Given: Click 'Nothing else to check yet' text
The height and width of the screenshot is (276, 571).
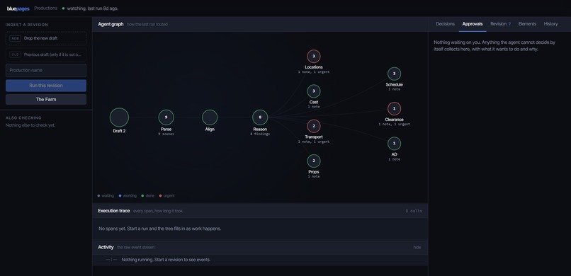Looking at the screenshot, I should click(30, 125).
